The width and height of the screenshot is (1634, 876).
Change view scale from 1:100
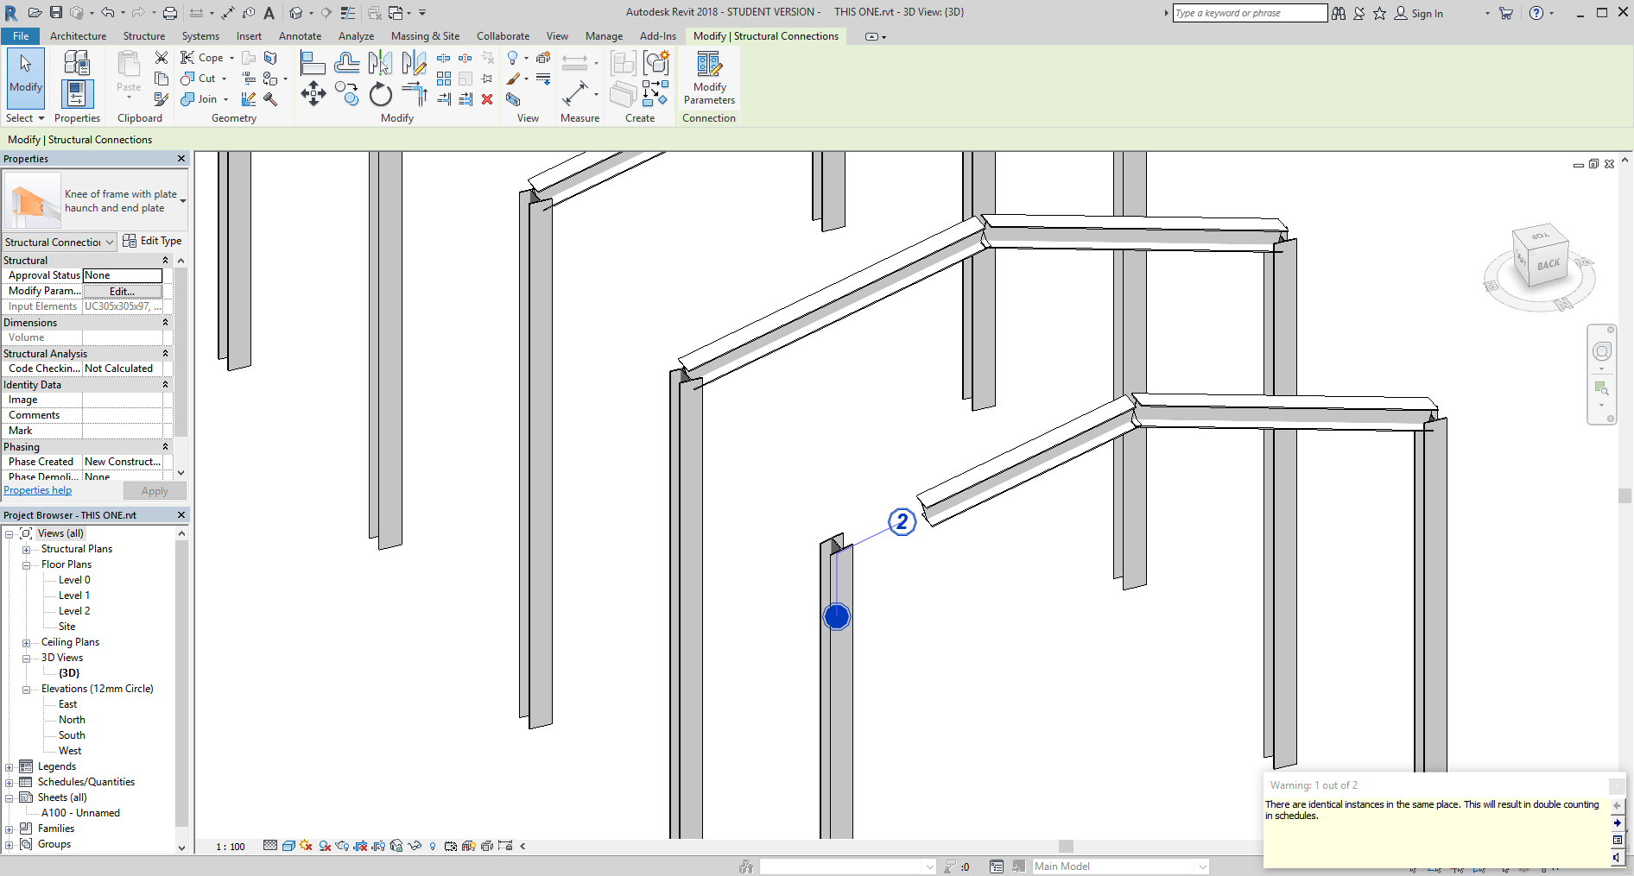coord(230,847)
